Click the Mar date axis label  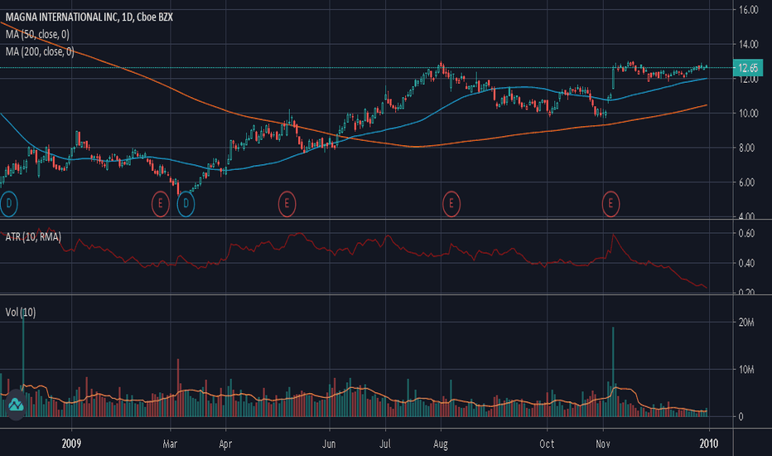pos(170,444)
